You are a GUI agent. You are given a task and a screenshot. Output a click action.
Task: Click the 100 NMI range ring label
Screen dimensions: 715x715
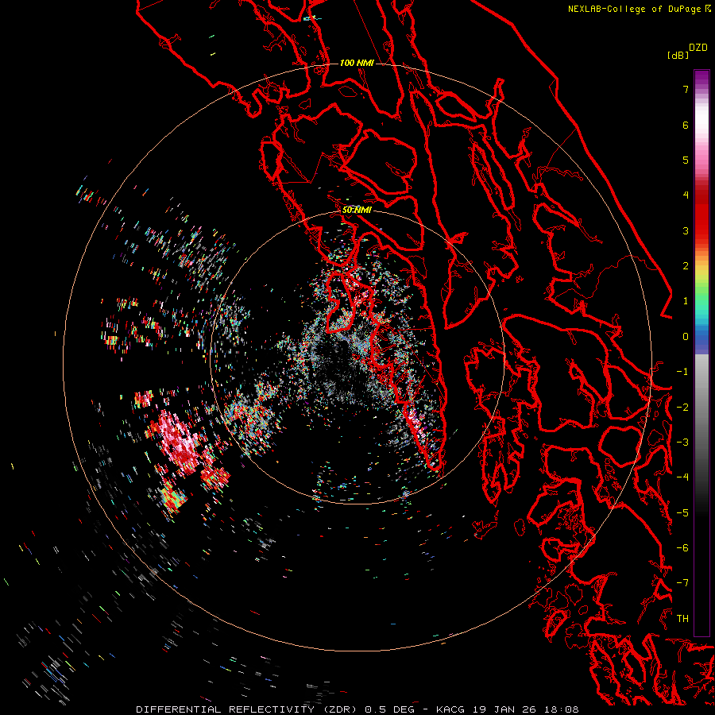point(357,63)
